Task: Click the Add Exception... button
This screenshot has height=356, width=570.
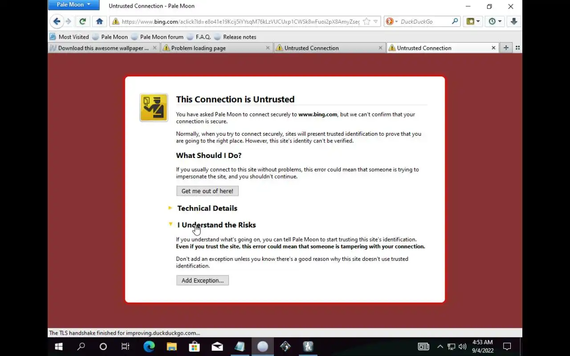Action: (x=203, y=280)
